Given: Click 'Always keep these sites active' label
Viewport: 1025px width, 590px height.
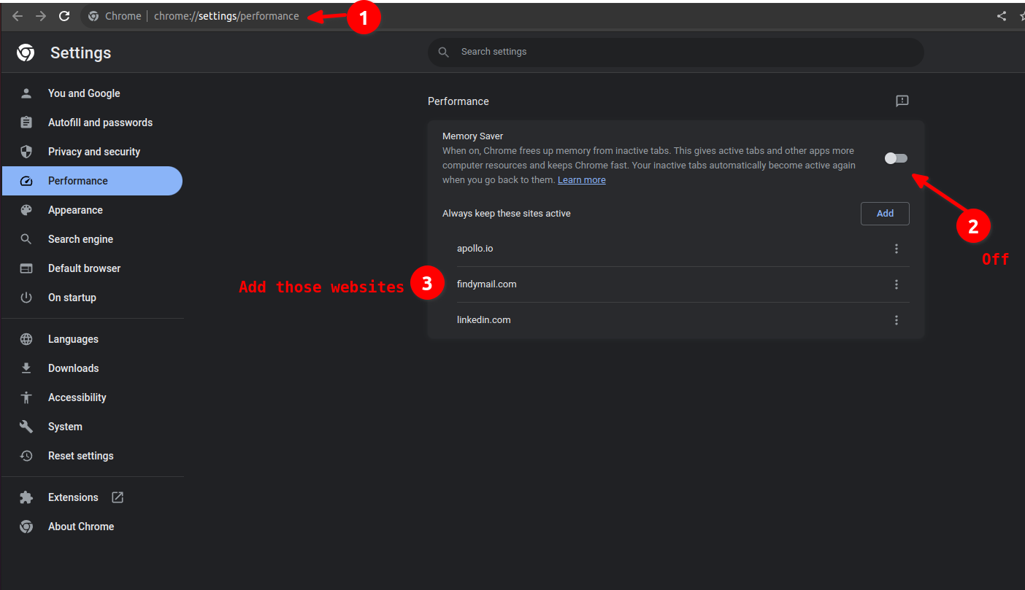Looking at the screenshot, I should tap(507, 214).
